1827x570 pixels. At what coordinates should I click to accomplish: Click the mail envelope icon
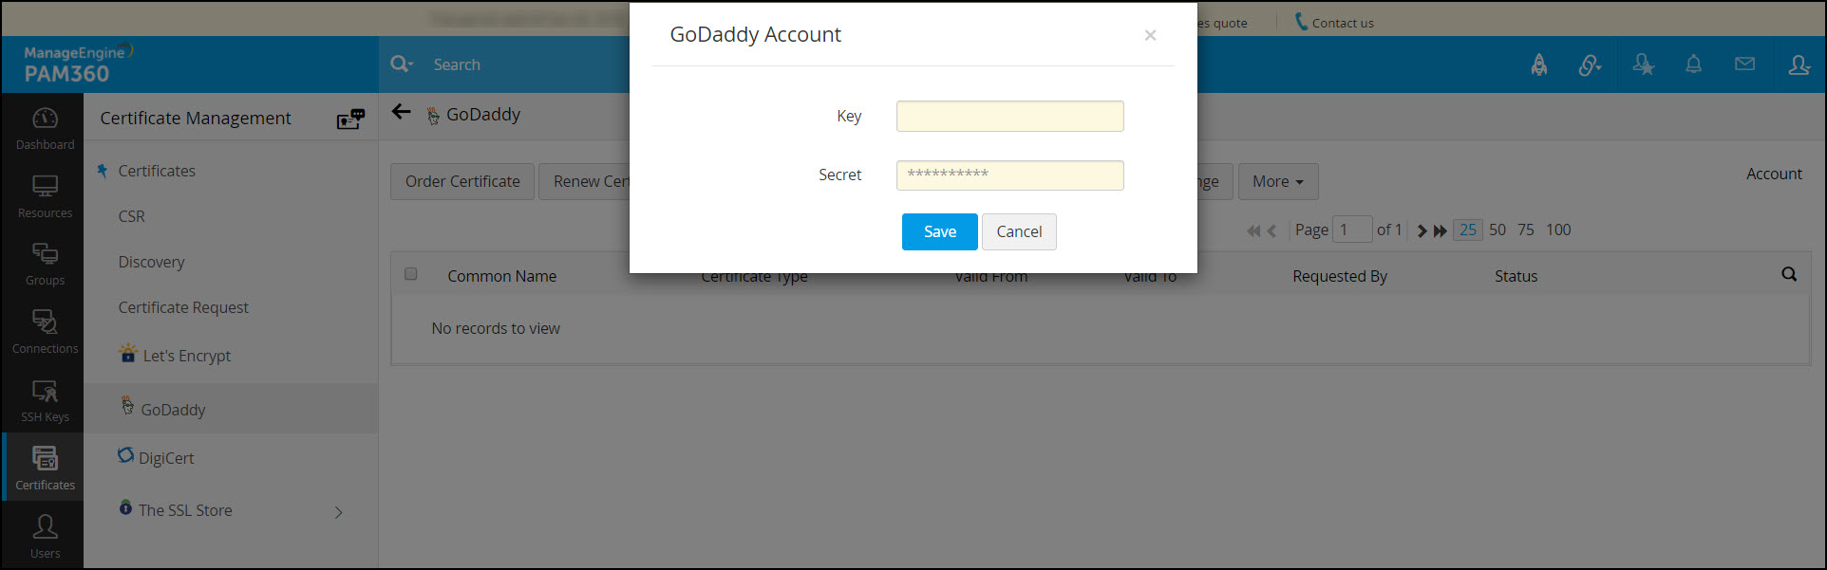tap(1744, 64)
